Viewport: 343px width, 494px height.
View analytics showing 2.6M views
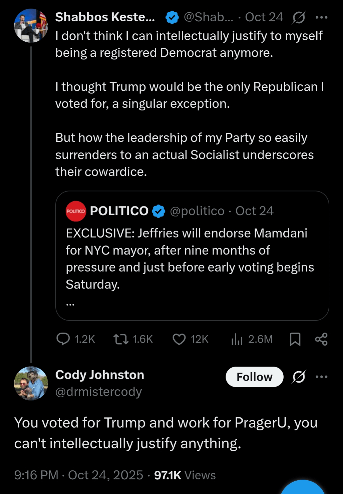pos(237,339)
